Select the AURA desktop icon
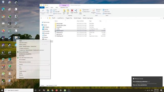This screenshot has height=92, width=164. 3,39
